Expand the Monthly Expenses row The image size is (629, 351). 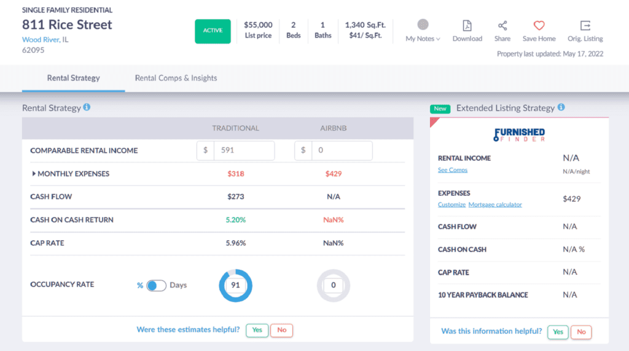(x=34, y=174)
